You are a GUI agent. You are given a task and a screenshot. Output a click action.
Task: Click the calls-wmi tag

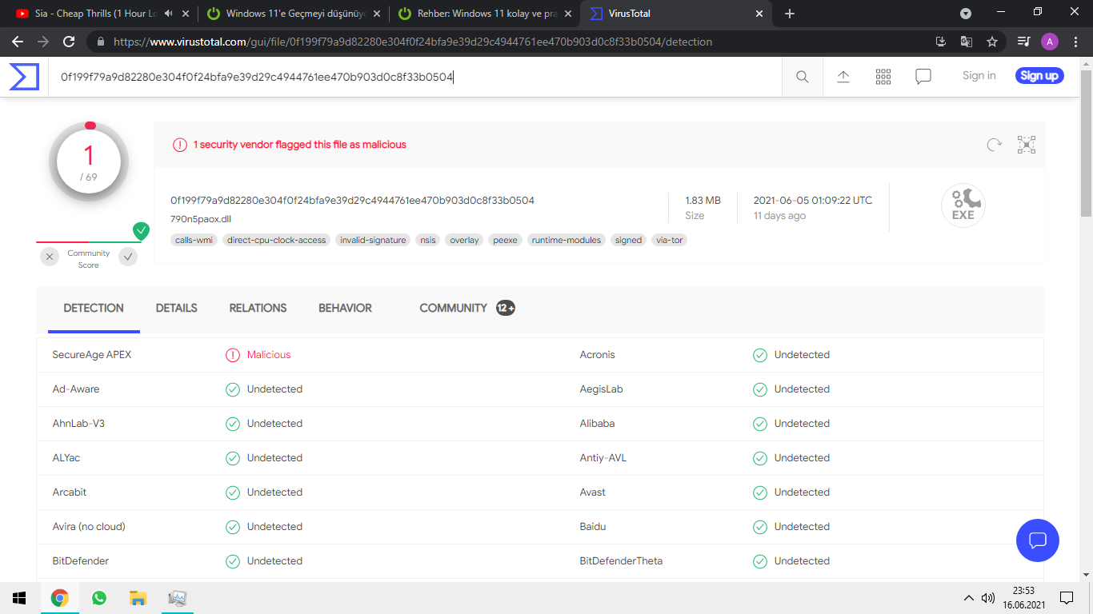(194, 240)
